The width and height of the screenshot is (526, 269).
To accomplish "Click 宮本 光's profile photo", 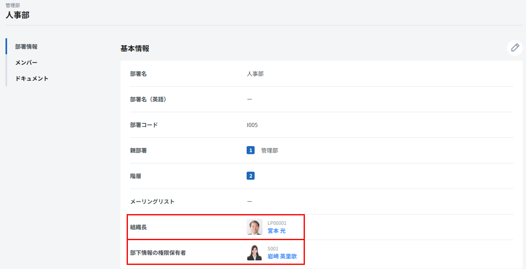I will [x=255, y=227].
